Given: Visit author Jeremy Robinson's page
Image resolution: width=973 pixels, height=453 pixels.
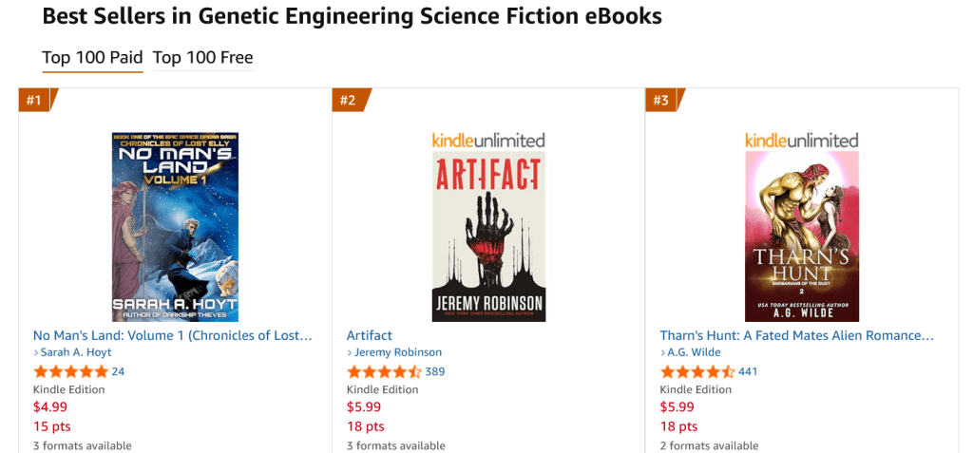Looking at the screenshot, I should tap(398, 352).
